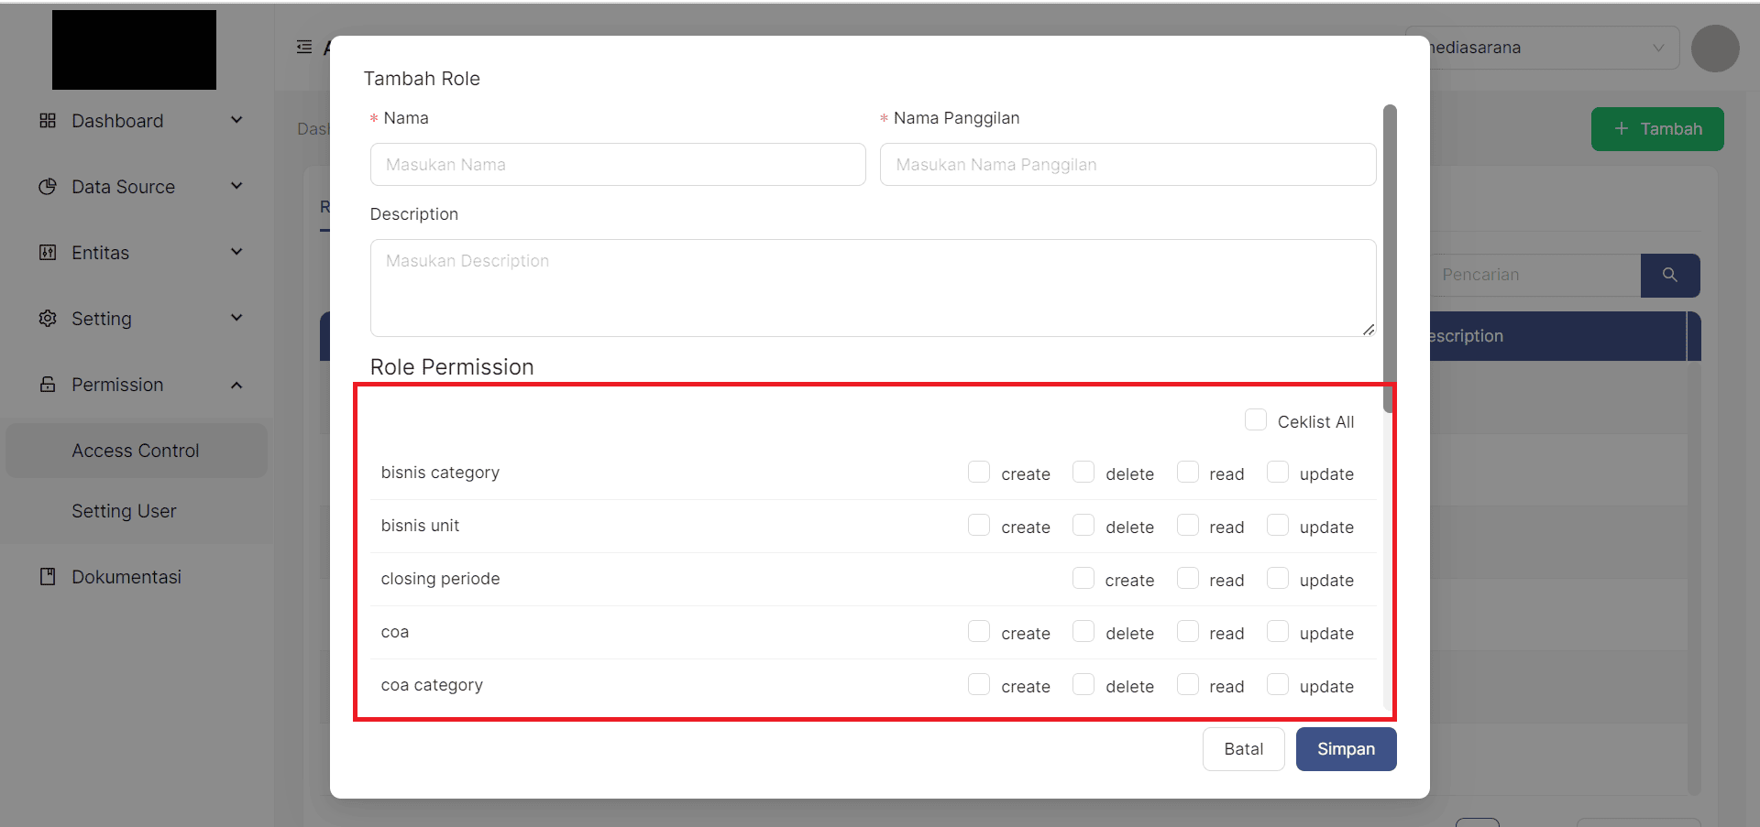Cancel with the Batal button
The height and width of the screenshot is (827, 1760).
coord(1243,749)
